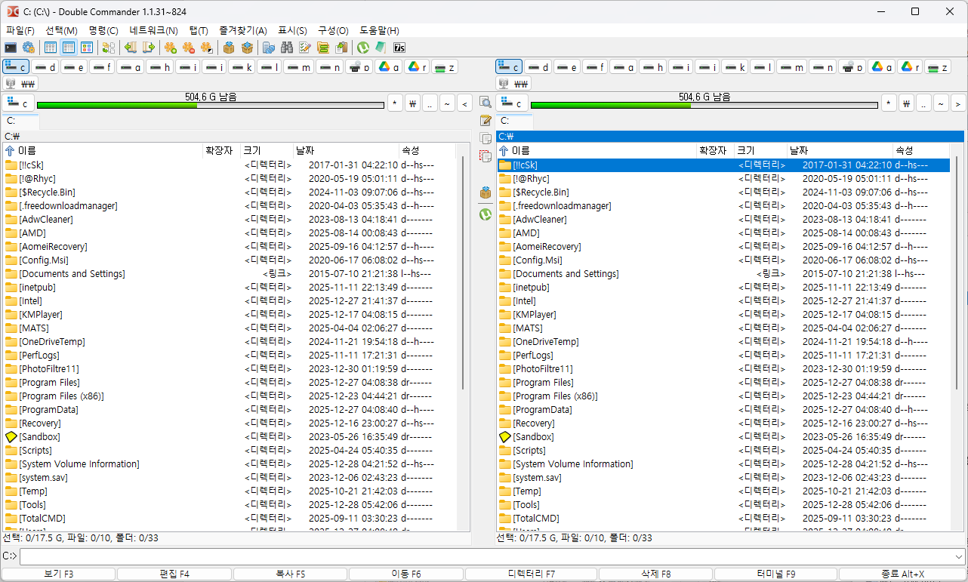
Task: Open the 구성(O) menu
Action: coord(333,30)
